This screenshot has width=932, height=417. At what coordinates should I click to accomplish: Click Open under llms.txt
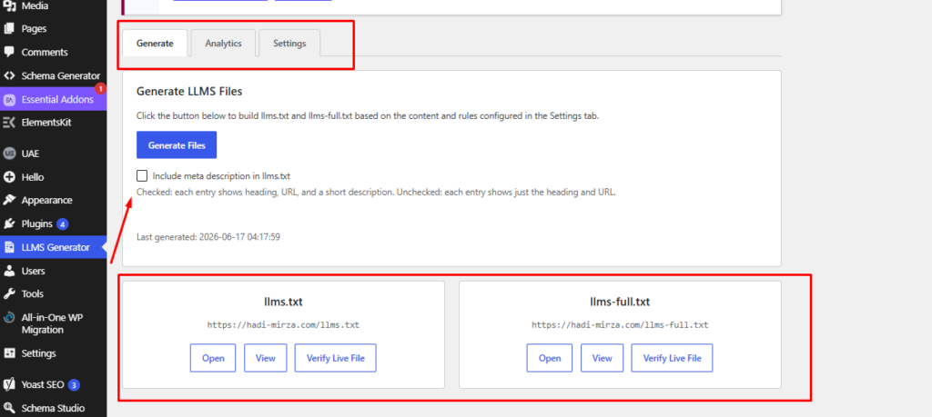click(x=213, y=358)
